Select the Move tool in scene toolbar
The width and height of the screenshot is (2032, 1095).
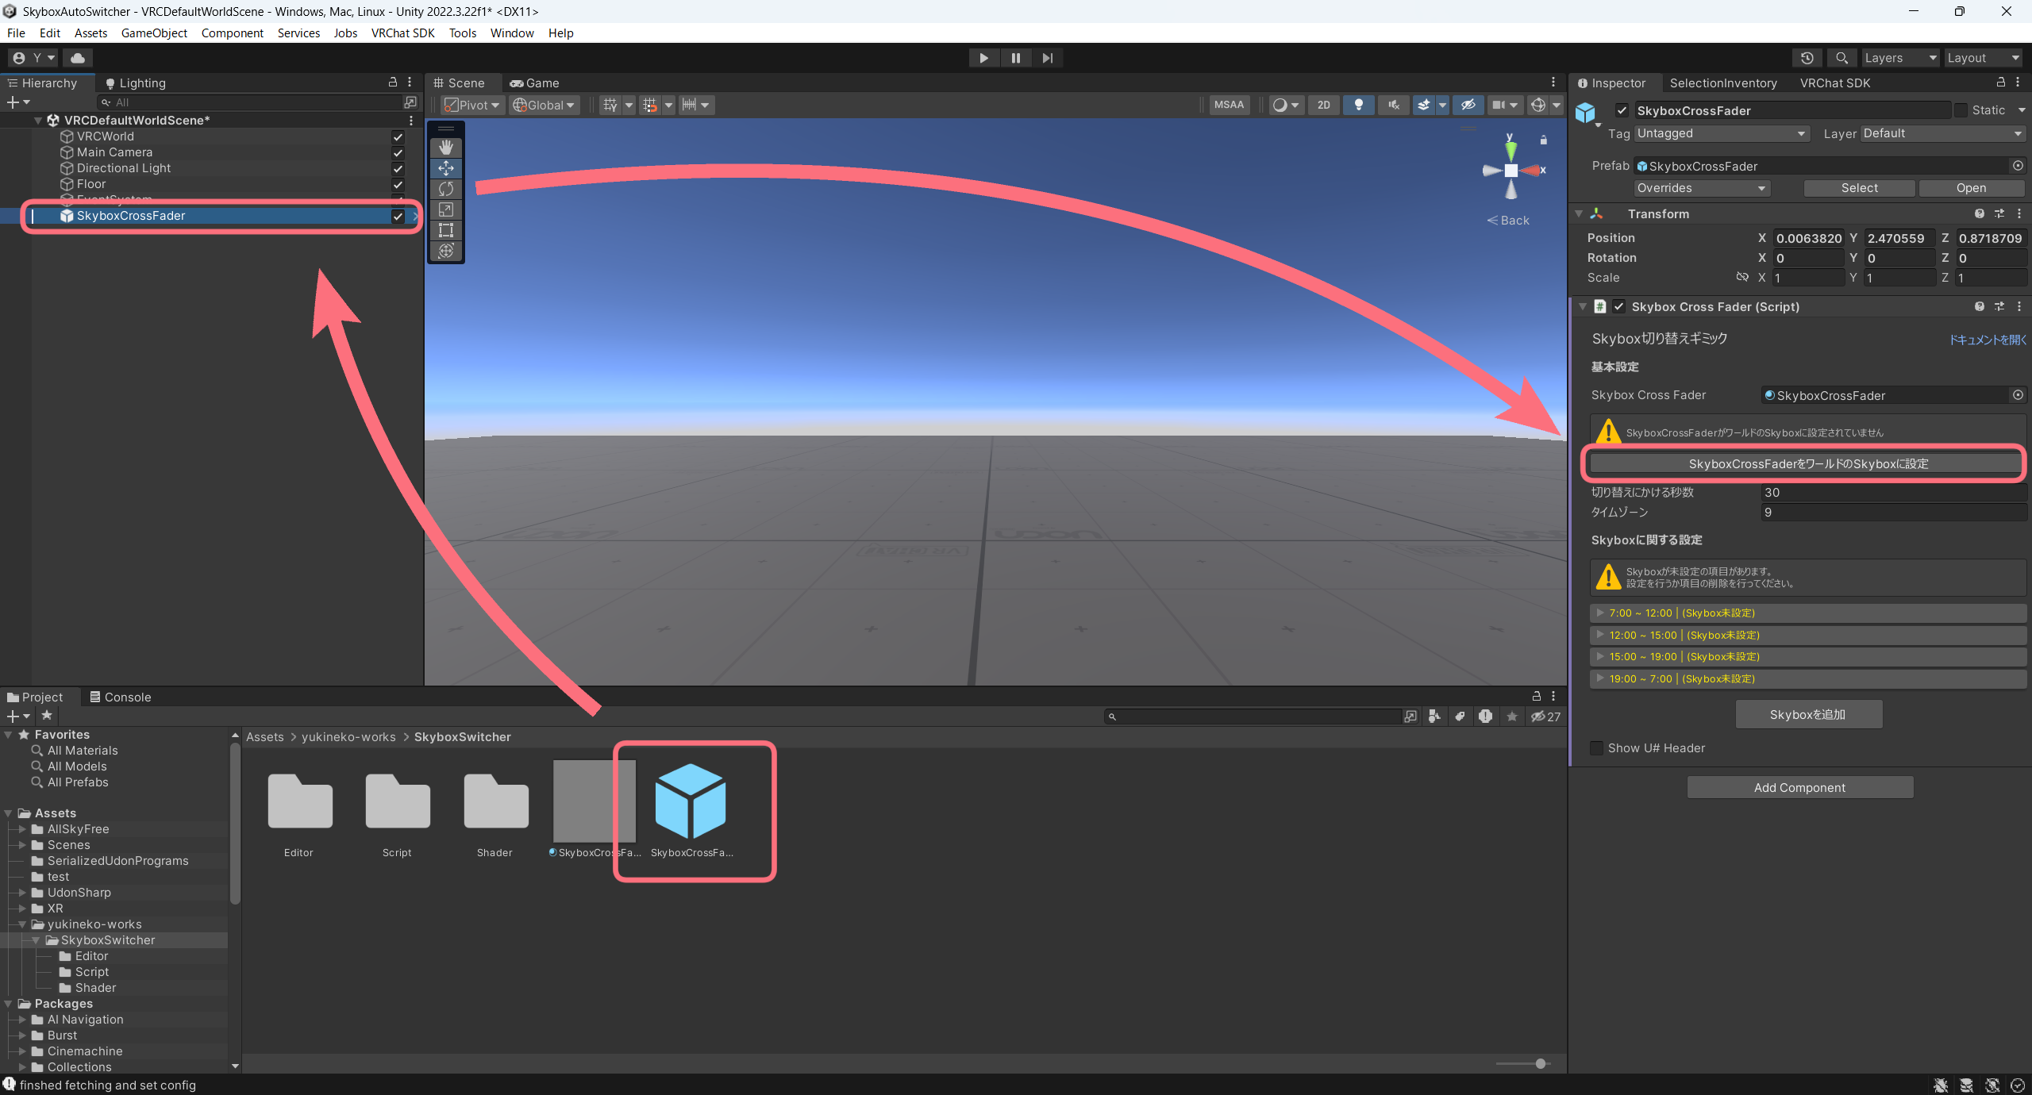(x=446, y=168)
